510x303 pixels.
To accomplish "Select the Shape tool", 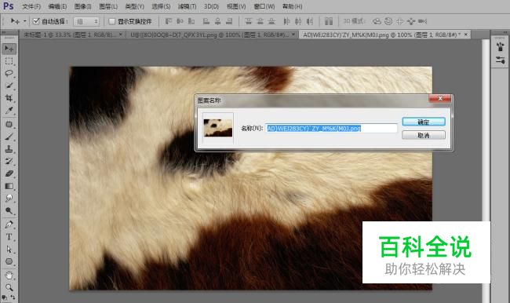I will [9, 261].
